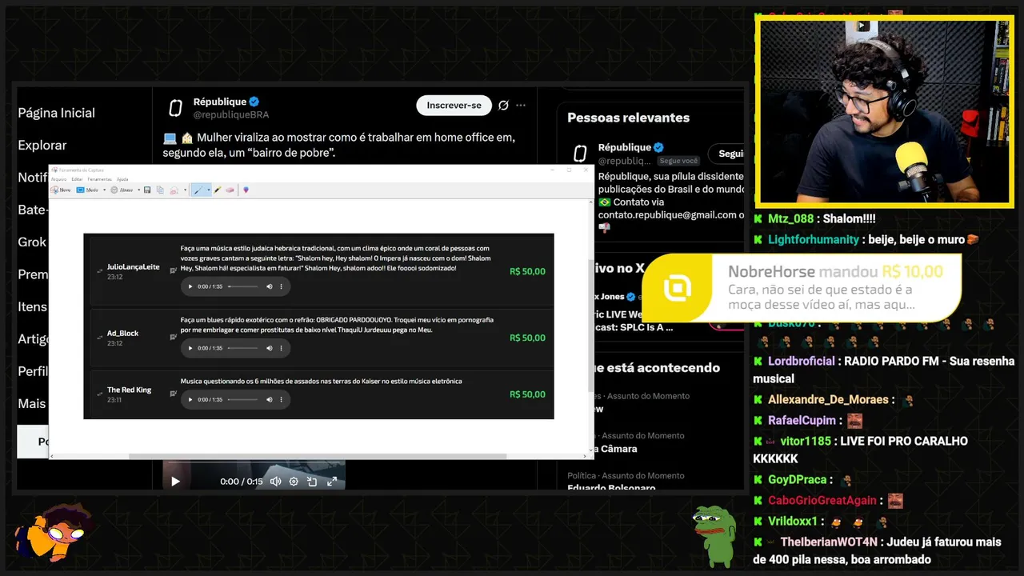Play the tweet video
The width and height of the screenshot is (1024, 576).
(175, 482)
